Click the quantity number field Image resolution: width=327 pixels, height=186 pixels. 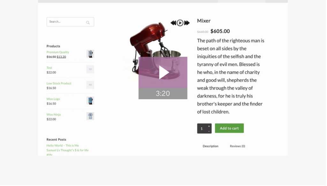pos(202,129)
